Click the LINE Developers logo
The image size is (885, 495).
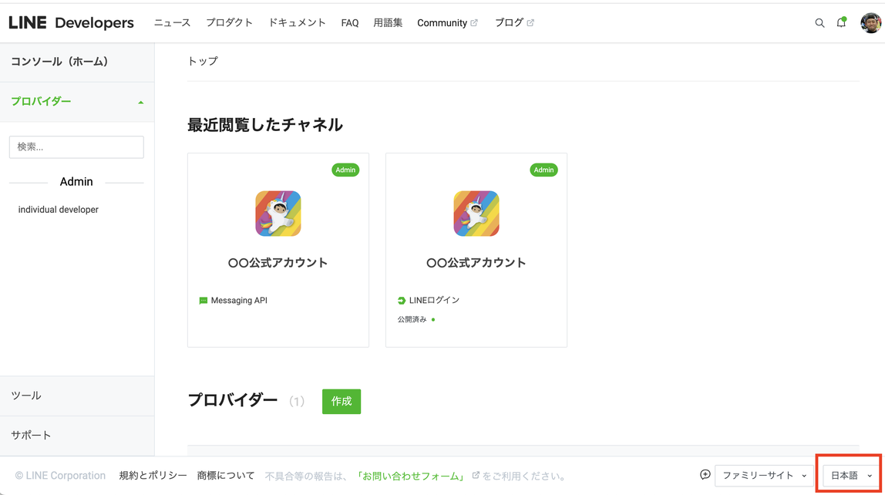pos(71,22)
